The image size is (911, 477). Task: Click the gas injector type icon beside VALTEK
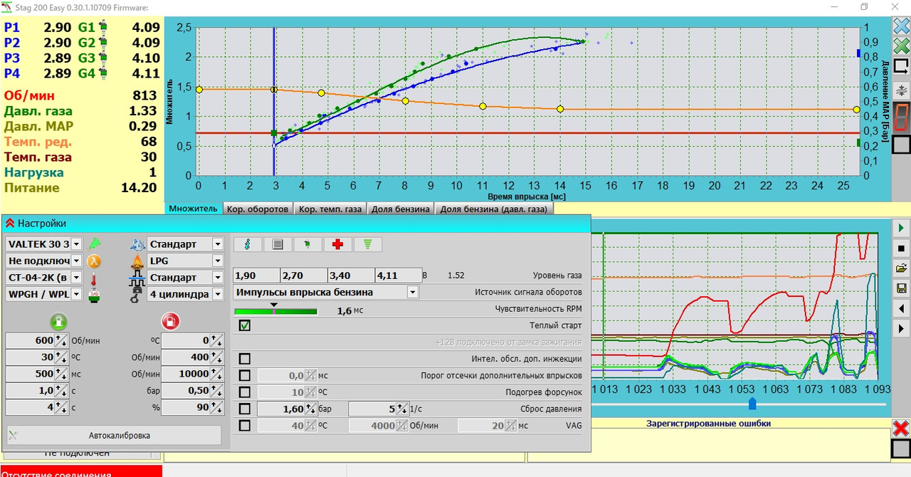click(94, 243)
